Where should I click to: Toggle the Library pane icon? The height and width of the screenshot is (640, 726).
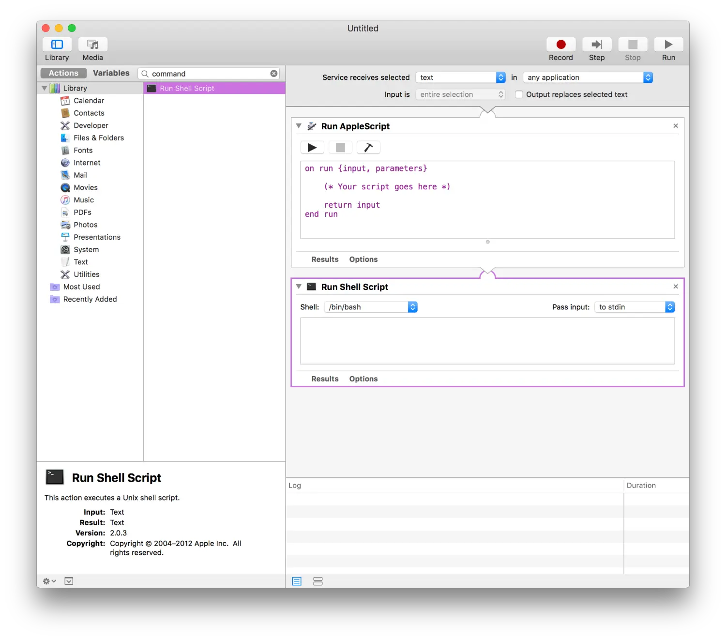57,45
